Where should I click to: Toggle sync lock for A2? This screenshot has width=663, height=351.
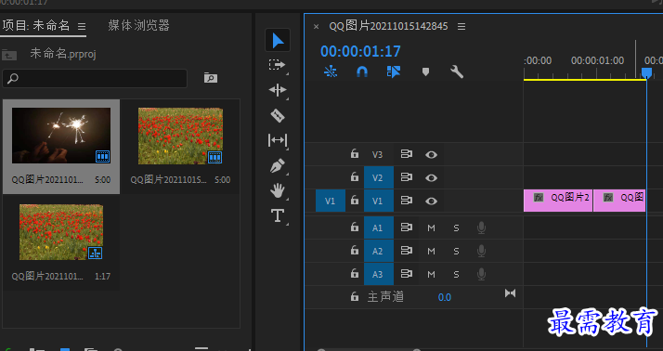pos(407,251)
